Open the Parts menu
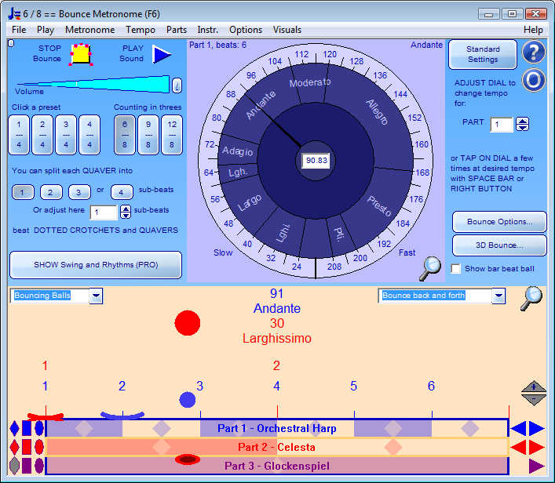This screenshot has height=483, width=555. tap(177, 30)
